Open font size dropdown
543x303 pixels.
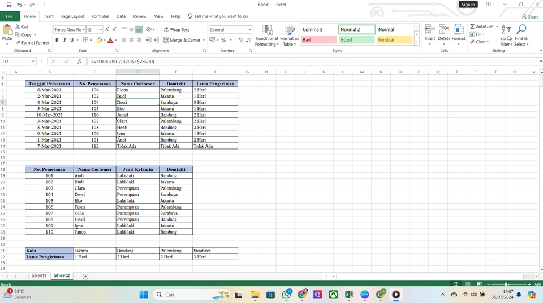tap(101, 30)
